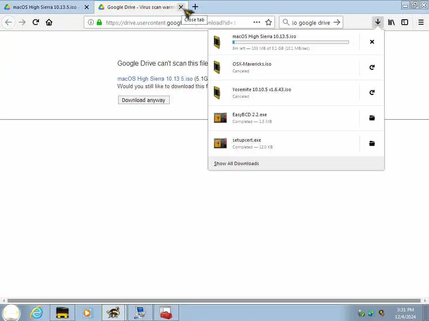Open the browser home page
This screenshot has height=321, width=429.
point(49,23)
